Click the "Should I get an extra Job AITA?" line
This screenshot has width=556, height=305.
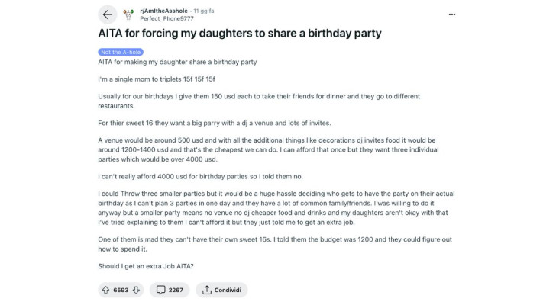point(146,264)
